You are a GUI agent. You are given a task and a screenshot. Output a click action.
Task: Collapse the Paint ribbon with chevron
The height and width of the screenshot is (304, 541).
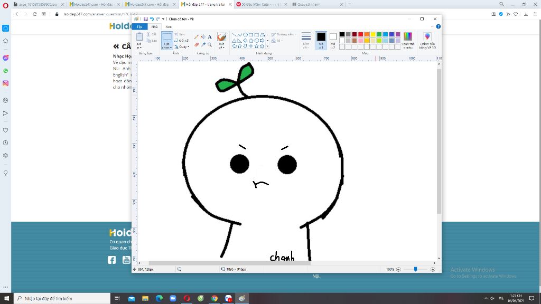coord(432,26)
